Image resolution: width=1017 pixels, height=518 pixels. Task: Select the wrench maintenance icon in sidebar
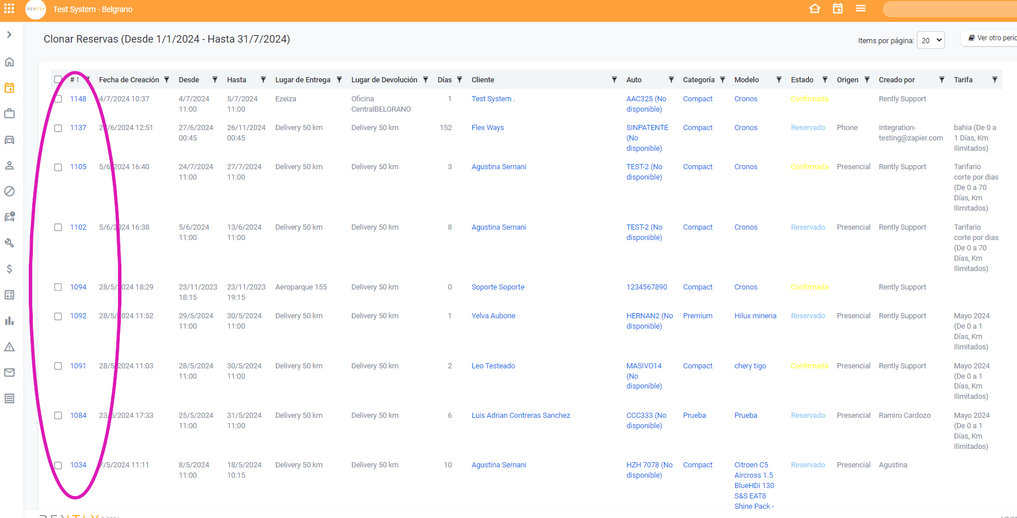click(x=9, y=243)
